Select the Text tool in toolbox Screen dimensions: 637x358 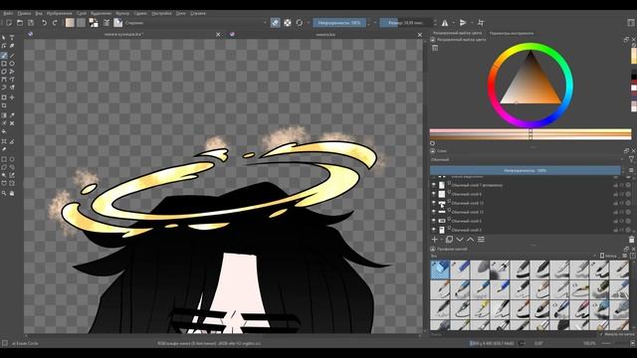pos(12,38)
